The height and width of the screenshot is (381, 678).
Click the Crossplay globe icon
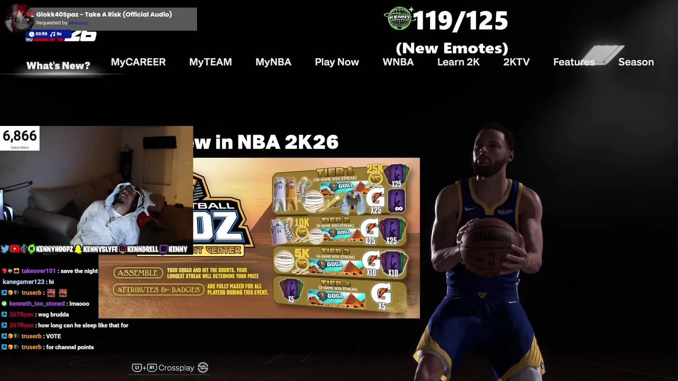[203, 368]
